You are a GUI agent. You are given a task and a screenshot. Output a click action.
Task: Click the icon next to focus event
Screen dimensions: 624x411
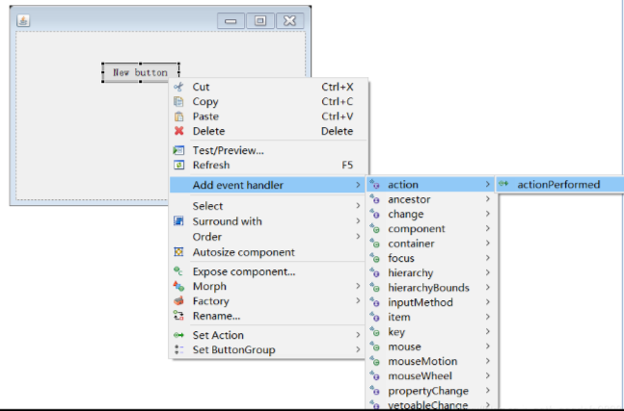(x=374, y=258)
